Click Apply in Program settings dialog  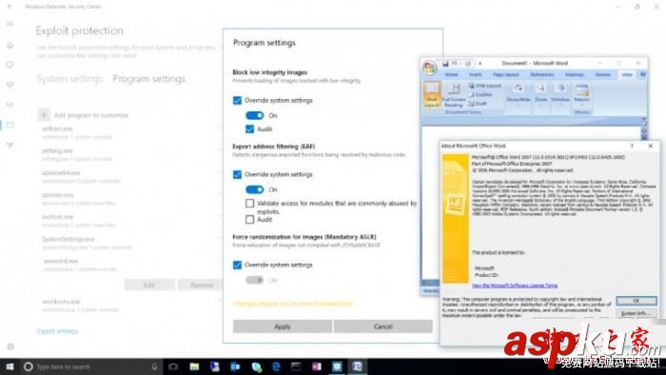282,326
